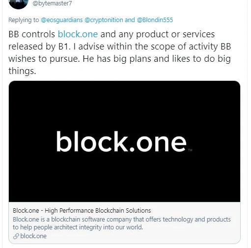Screen dimensions: 251x248
Task: Click the TM trademark symbol beside the logo
Action: tap(190, 150)
